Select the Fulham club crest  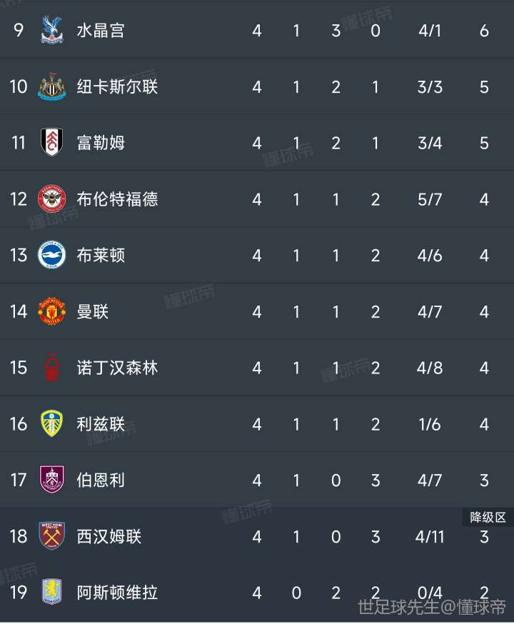point(51,142)
